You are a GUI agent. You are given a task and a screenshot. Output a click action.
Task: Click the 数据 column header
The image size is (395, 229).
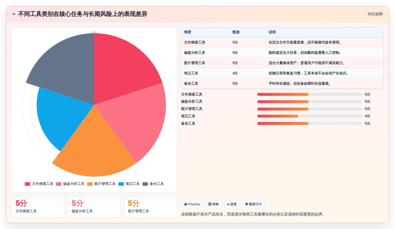pyautogui.click(x=236, y=32)
